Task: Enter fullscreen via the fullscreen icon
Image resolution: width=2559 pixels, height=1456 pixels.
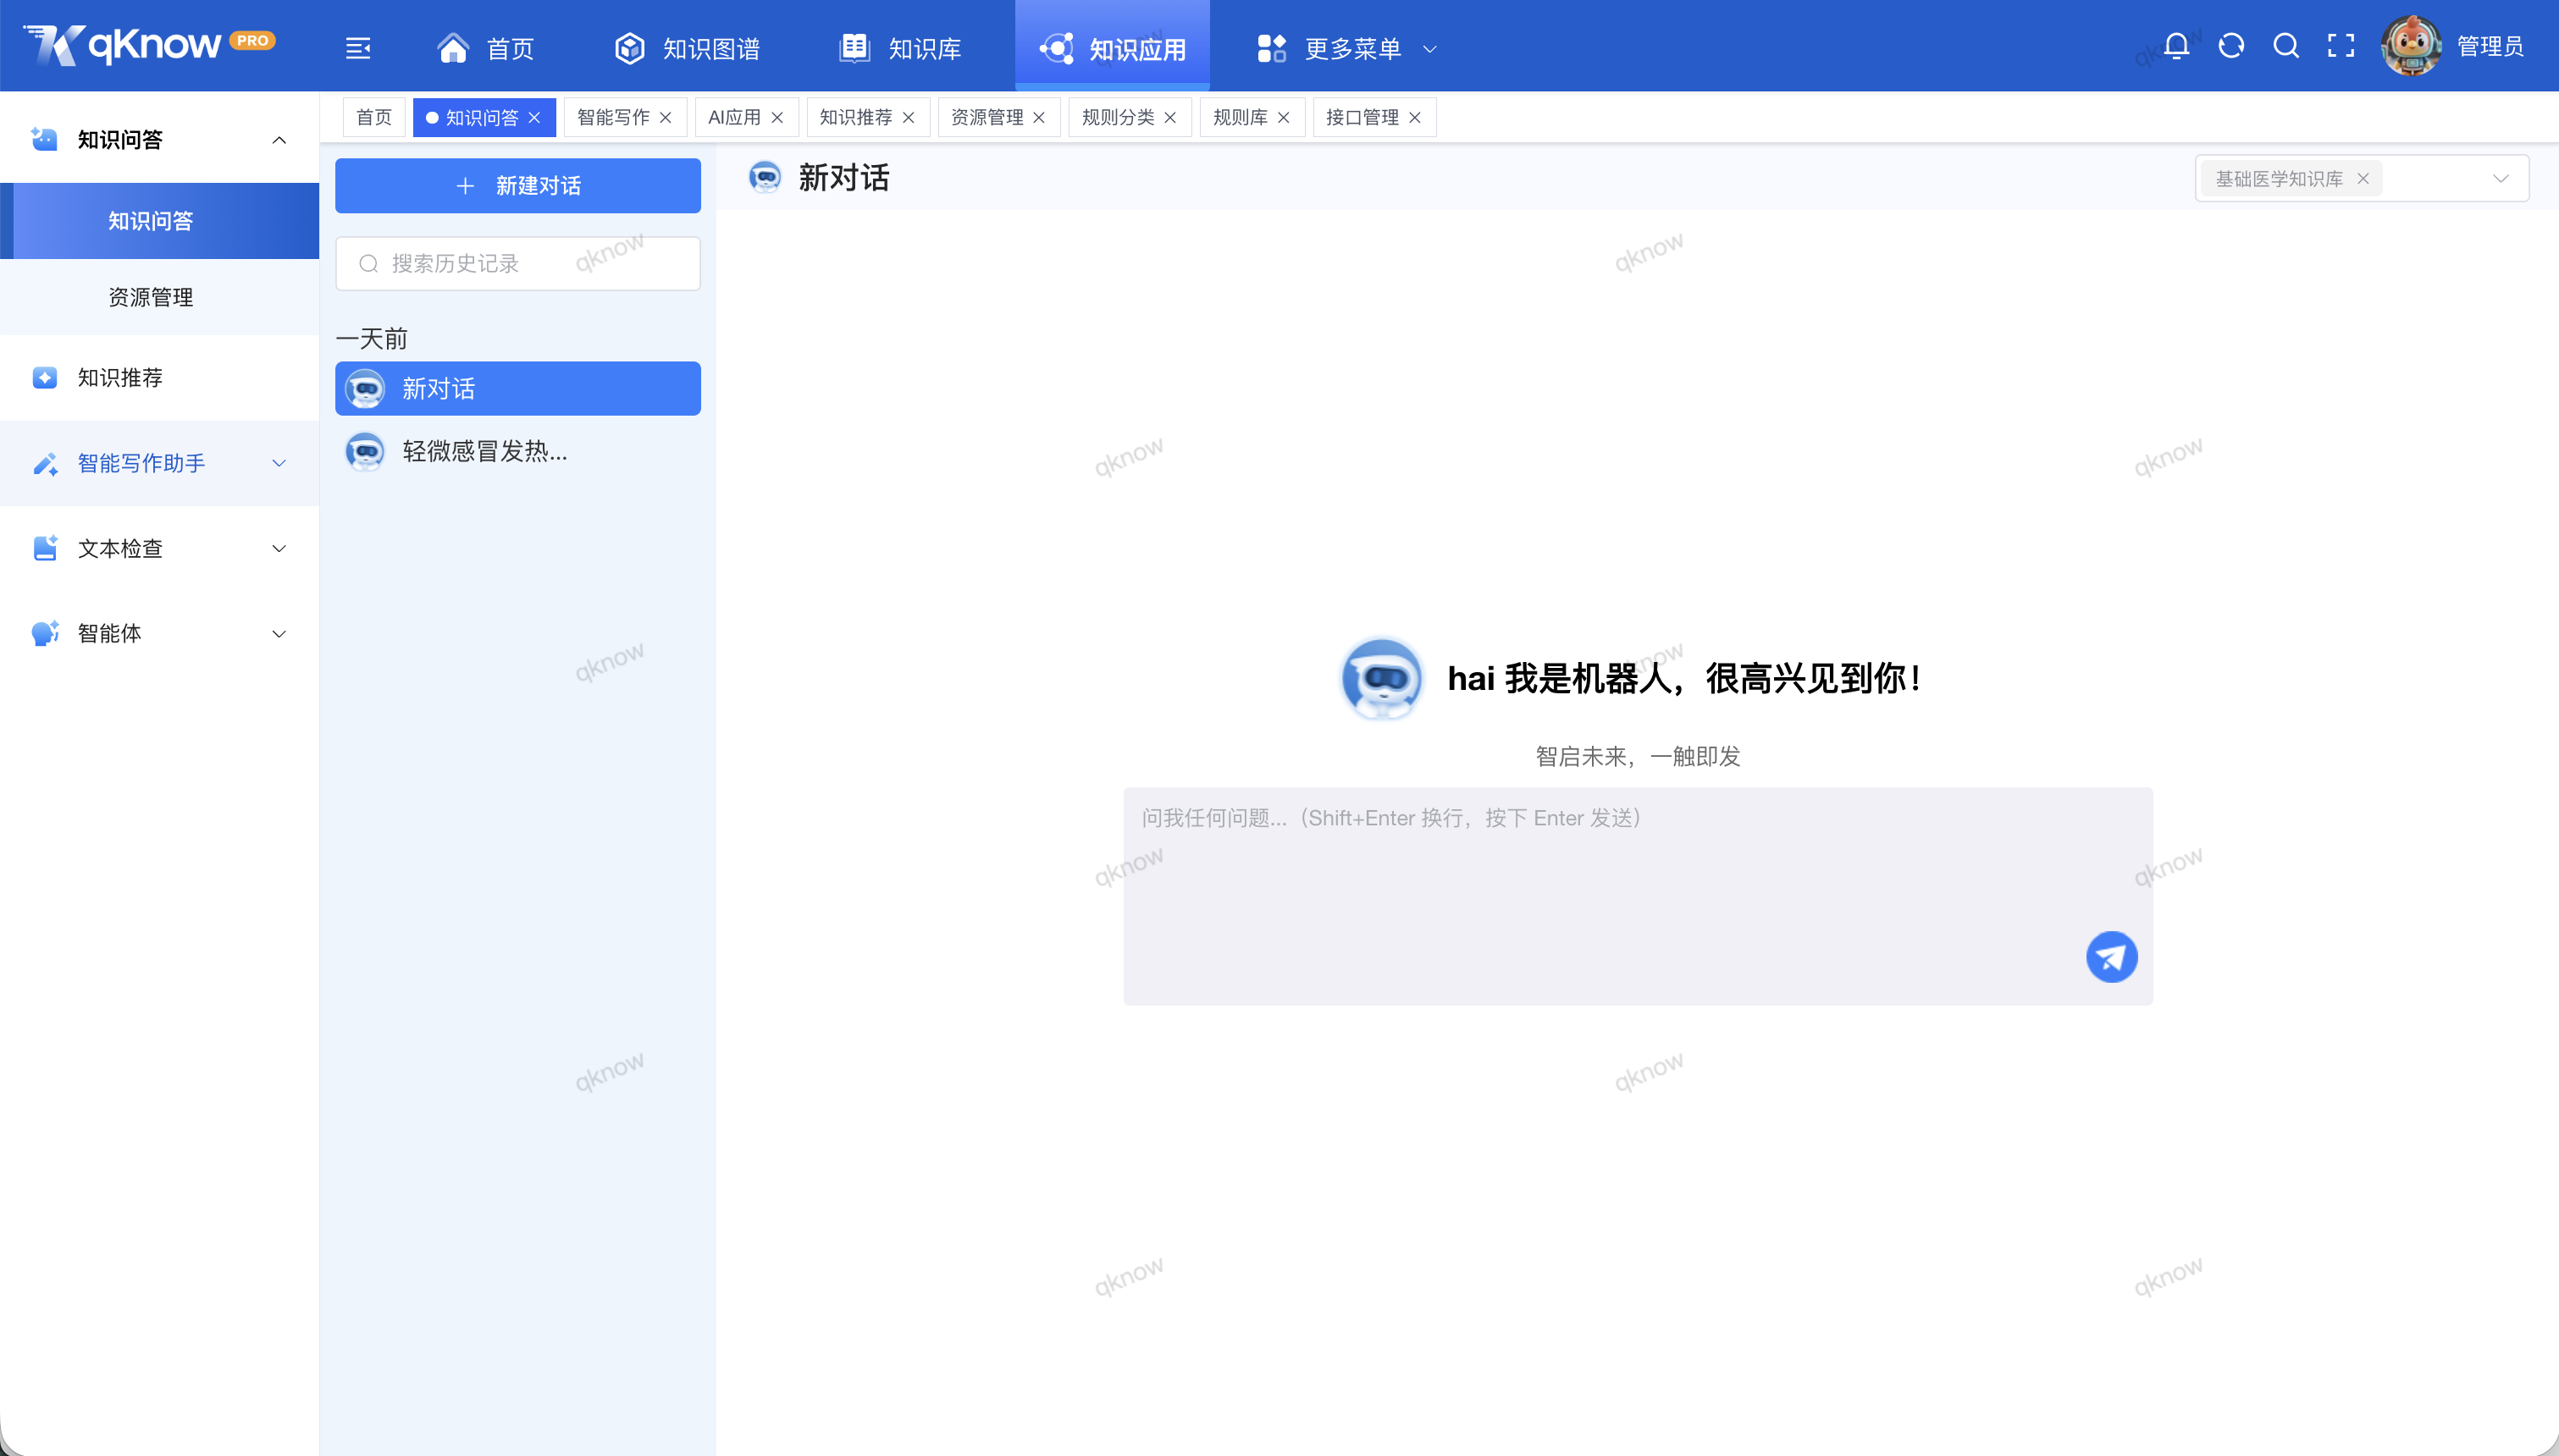Action: (x=2342, y=46)
